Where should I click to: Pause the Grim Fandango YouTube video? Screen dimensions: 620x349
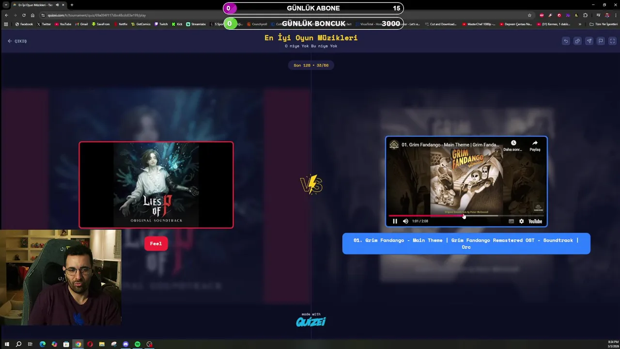[395, 221]
